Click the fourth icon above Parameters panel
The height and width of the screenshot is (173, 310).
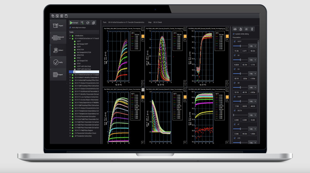coord(252,29)
